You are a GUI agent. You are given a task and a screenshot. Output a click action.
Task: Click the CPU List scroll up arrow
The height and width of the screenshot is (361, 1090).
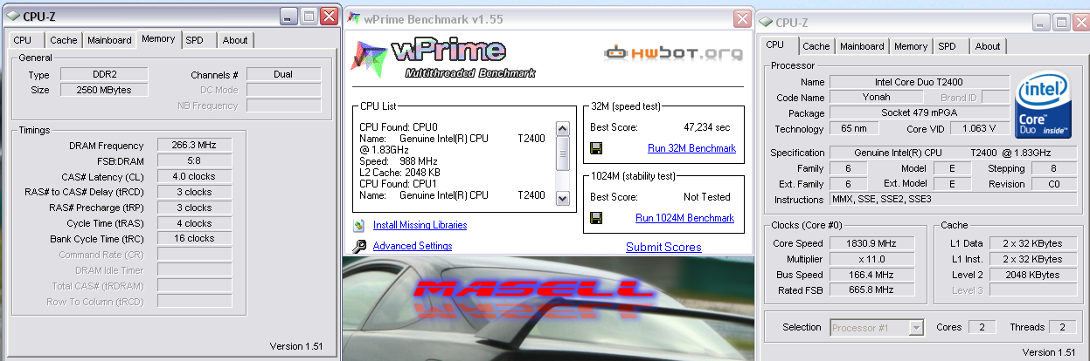(563, 129)
